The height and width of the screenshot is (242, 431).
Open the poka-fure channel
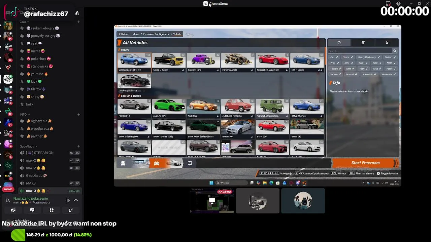click(x=38, y=58)
